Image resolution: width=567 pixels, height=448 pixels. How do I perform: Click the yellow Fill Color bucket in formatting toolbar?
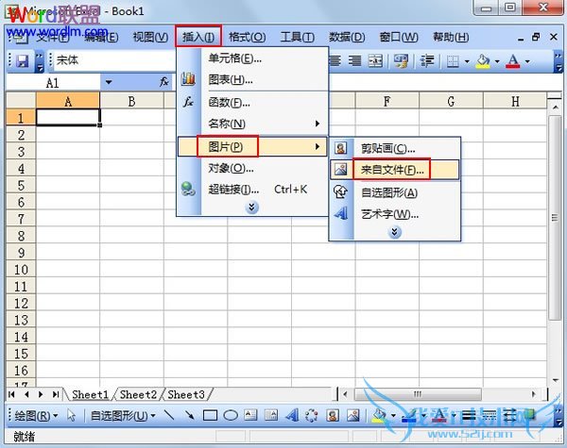click(484, 61)
